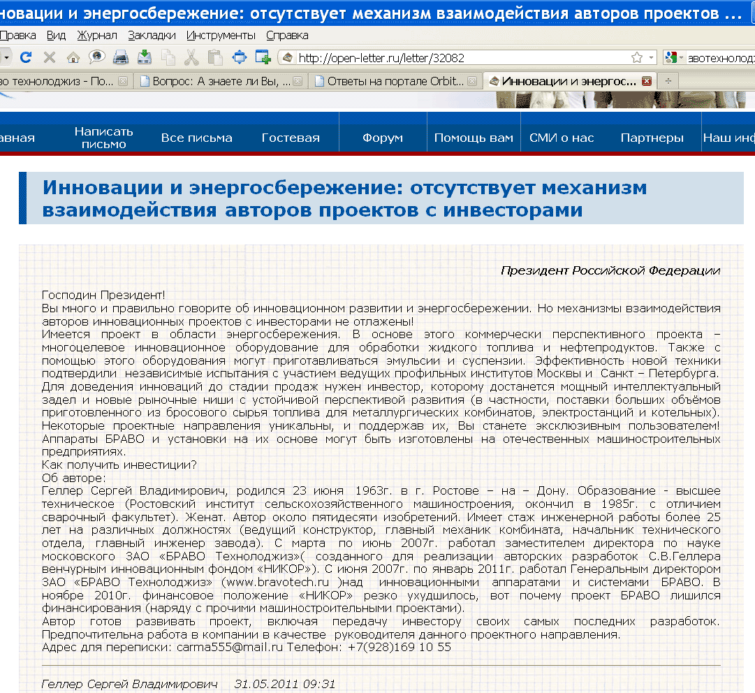Click the Copy toolbar icon

point(168,58)
